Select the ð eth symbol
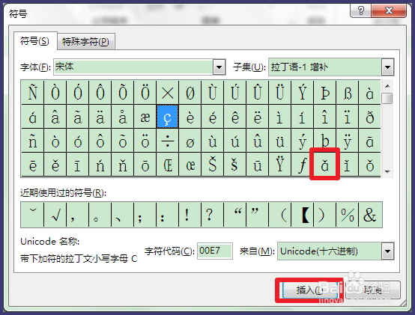Image resolution: width=415 pixels, height=315 pixels. click(x=370, y=117)
